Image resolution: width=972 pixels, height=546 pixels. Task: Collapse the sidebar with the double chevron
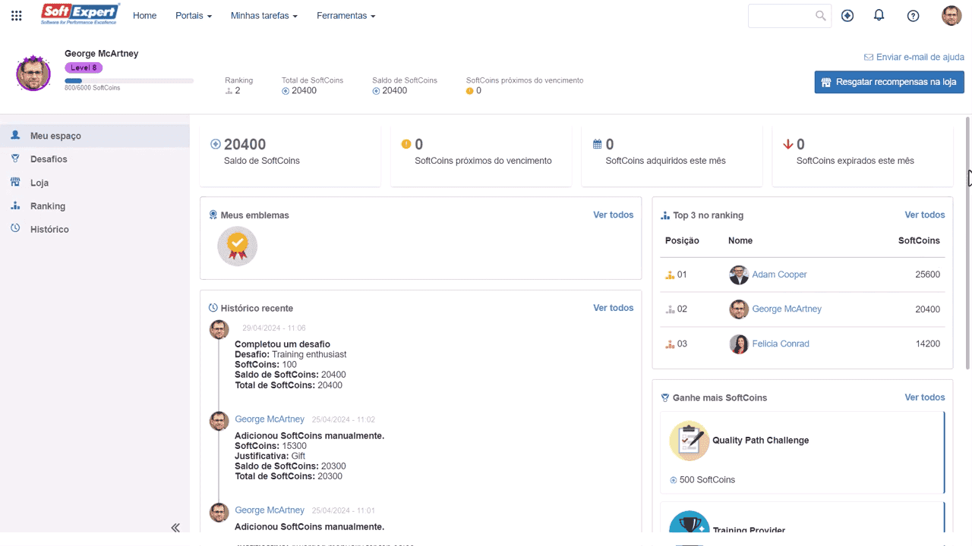pyautogui.click(x=175, y=528)
